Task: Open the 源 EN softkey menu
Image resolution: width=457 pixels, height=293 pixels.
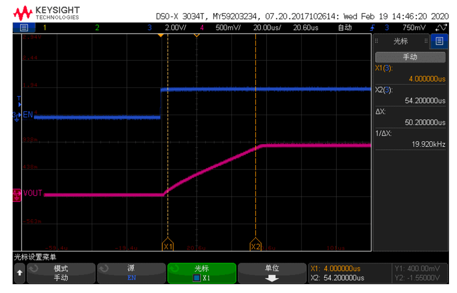Action: (131, 273)
